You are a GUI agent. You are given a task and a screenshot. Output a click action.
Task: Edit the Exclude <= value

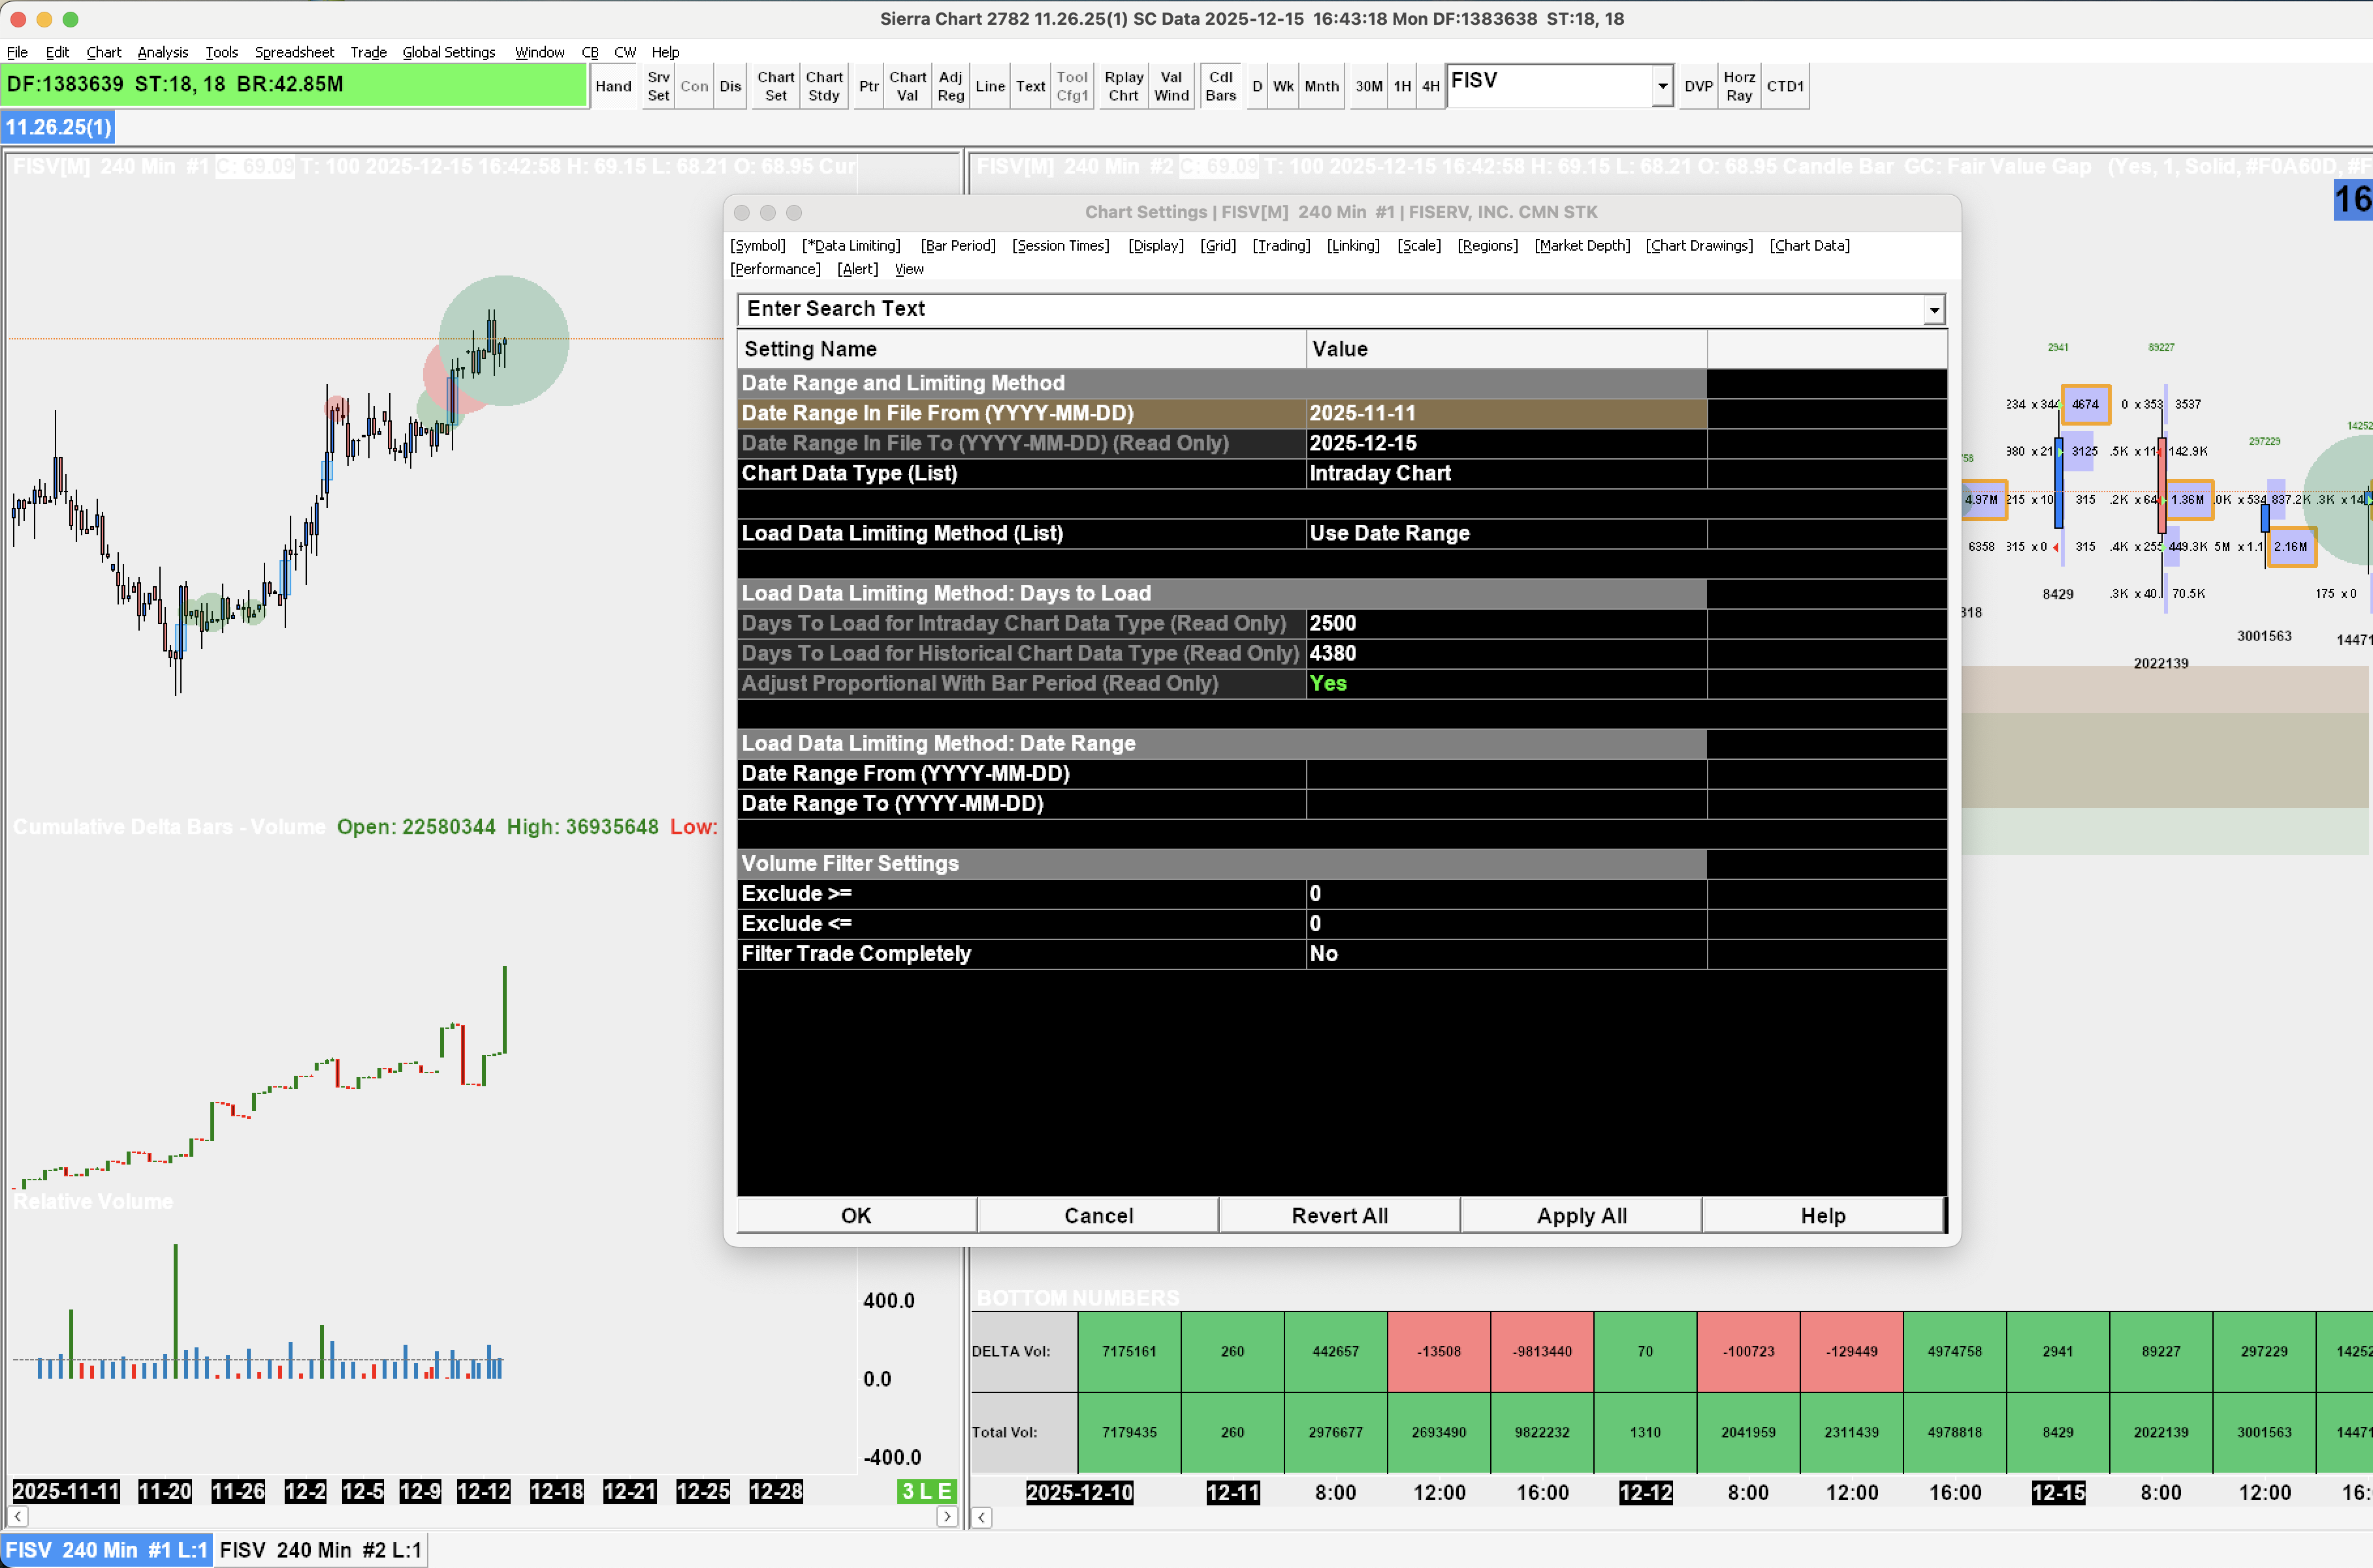tap(1506, 924)
